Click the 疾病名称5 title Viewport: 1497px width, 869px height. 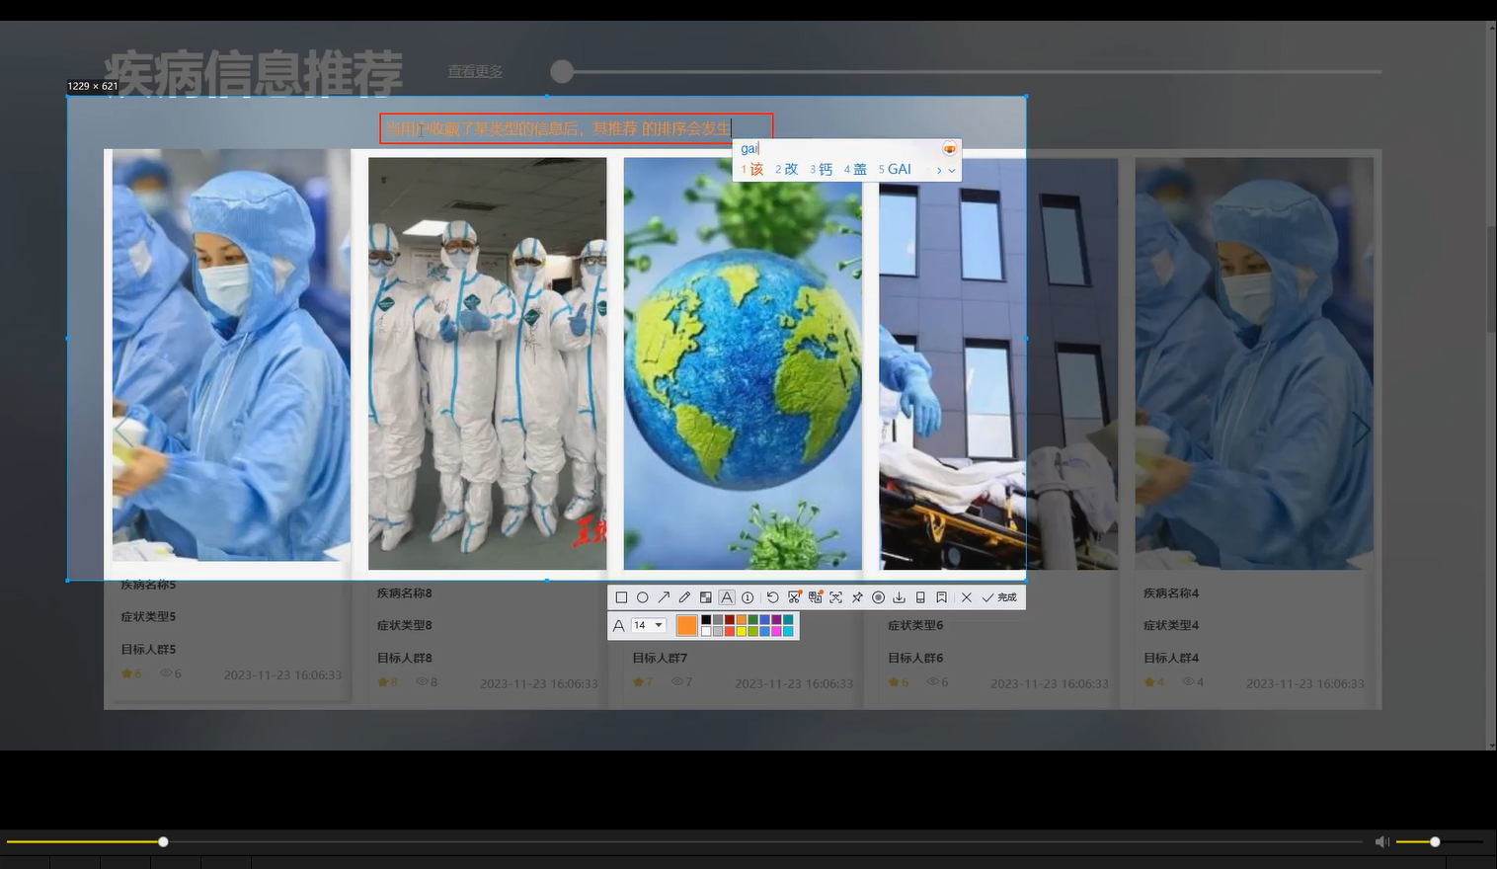[148, 585]
